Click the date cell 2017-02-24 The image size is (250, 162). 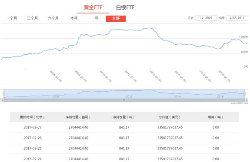33,159
